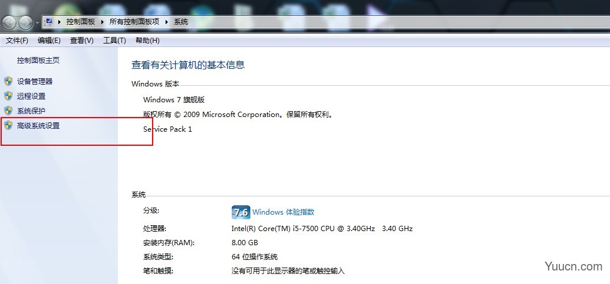Expand the arrow before 所有控制面板项 breadcrumb
Image resolution: width=610 pixels, height=284 pixels.
pos(103,22)
